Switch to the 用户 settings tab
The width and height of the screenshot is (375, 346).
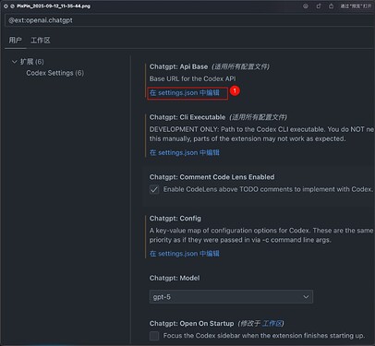coord(16,40)
